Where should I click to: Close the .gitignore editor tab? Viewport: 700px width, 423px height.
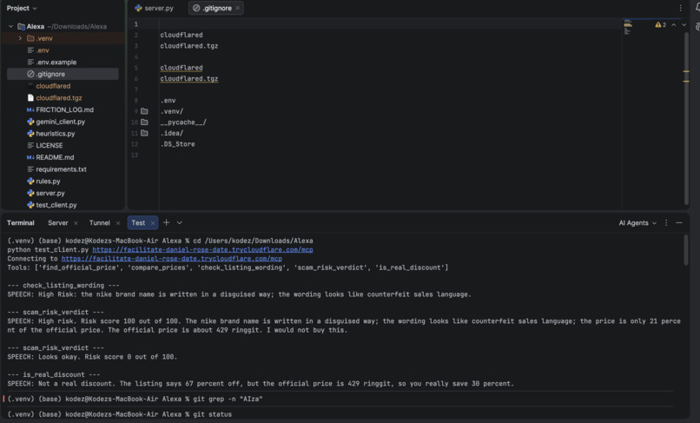click(x=237, y=8)
